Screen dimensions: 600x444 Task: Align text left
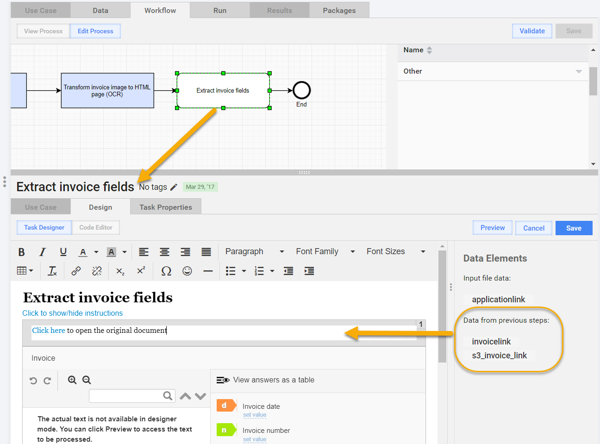144,252
